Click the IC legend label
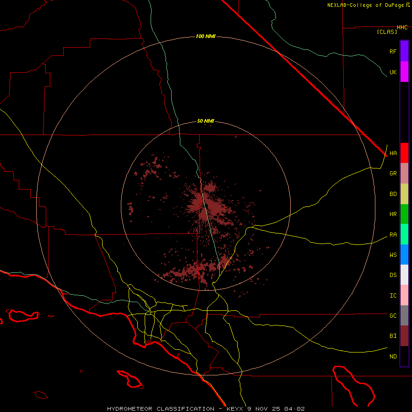 tap(393, 296)
